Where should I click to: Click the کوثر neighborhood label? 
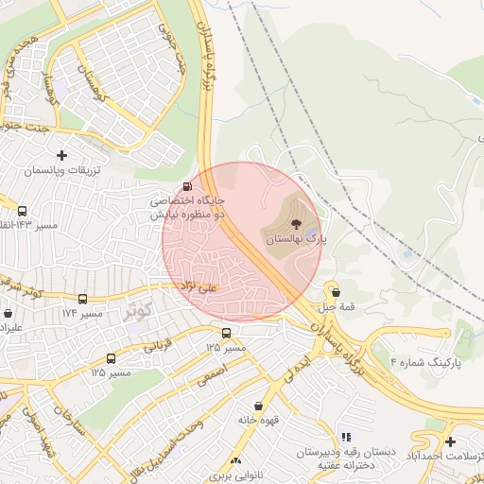click(139, 311)
